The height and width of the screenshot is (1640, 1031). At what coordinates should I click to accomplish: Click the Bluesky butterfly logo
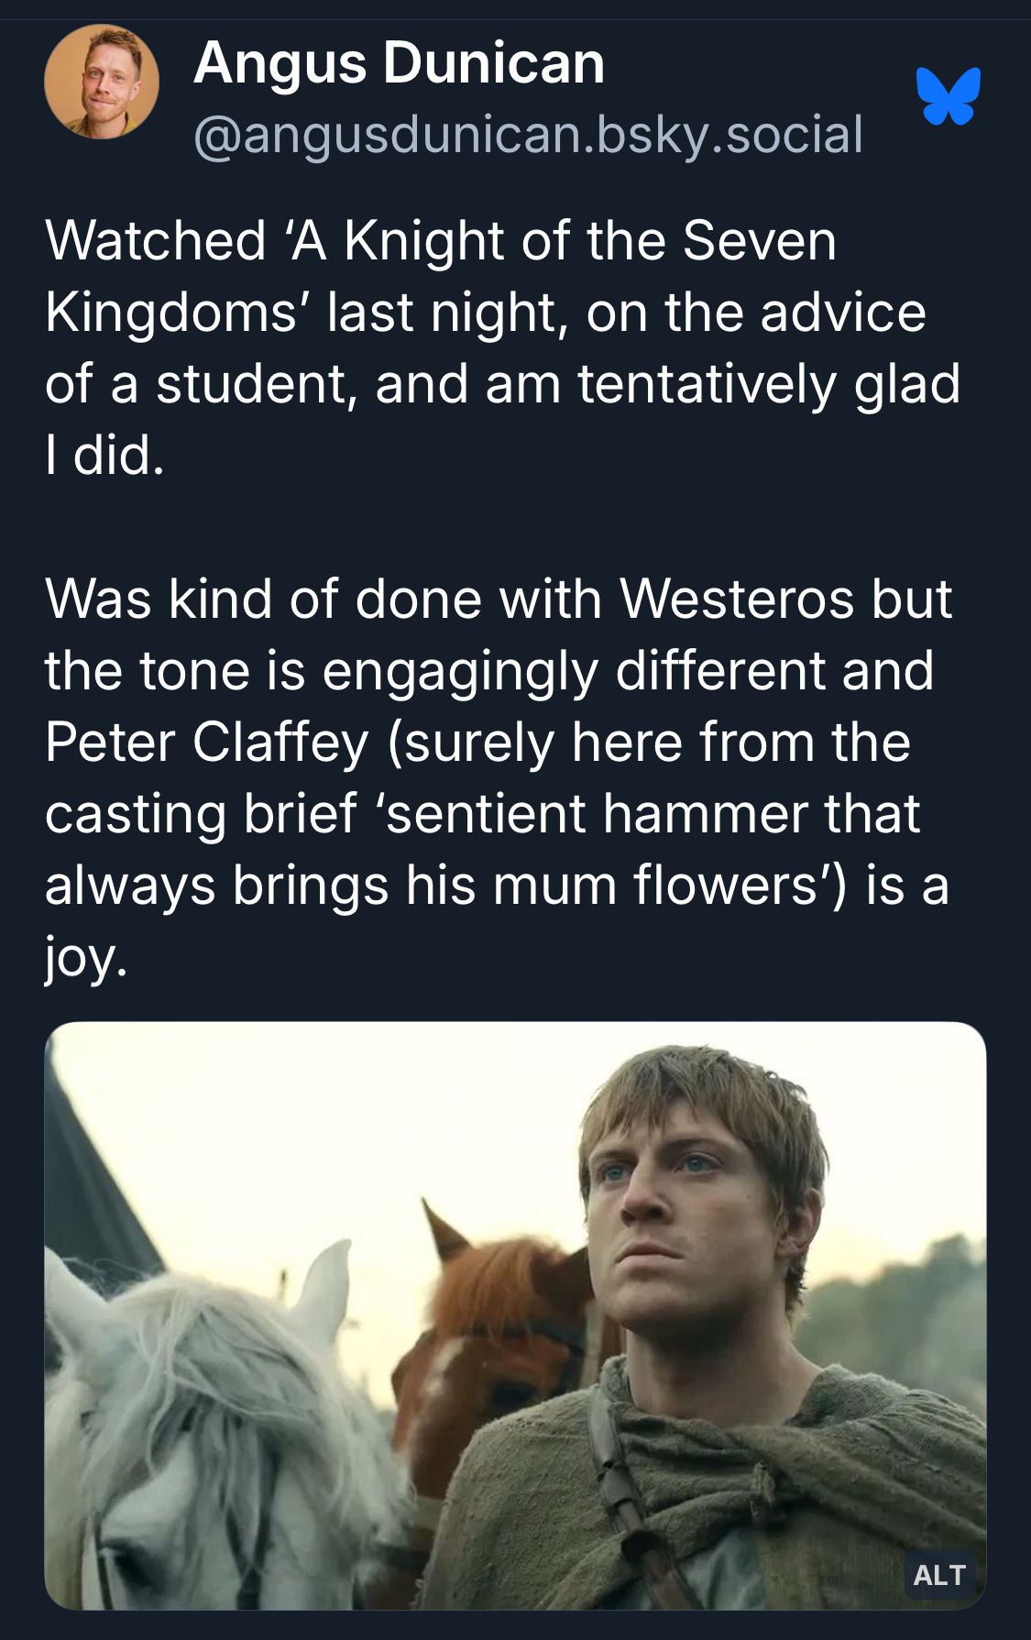click(948, 94)
